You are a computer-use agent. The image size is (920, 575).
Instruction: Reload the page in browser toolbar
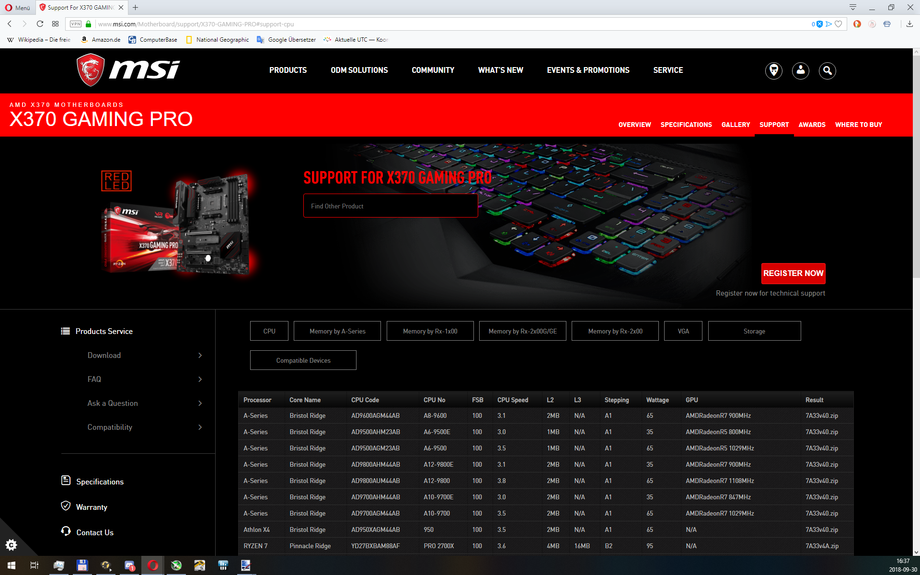(40, 24)
